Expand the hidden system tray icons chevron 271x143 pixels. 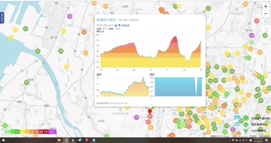pos(230,140)
